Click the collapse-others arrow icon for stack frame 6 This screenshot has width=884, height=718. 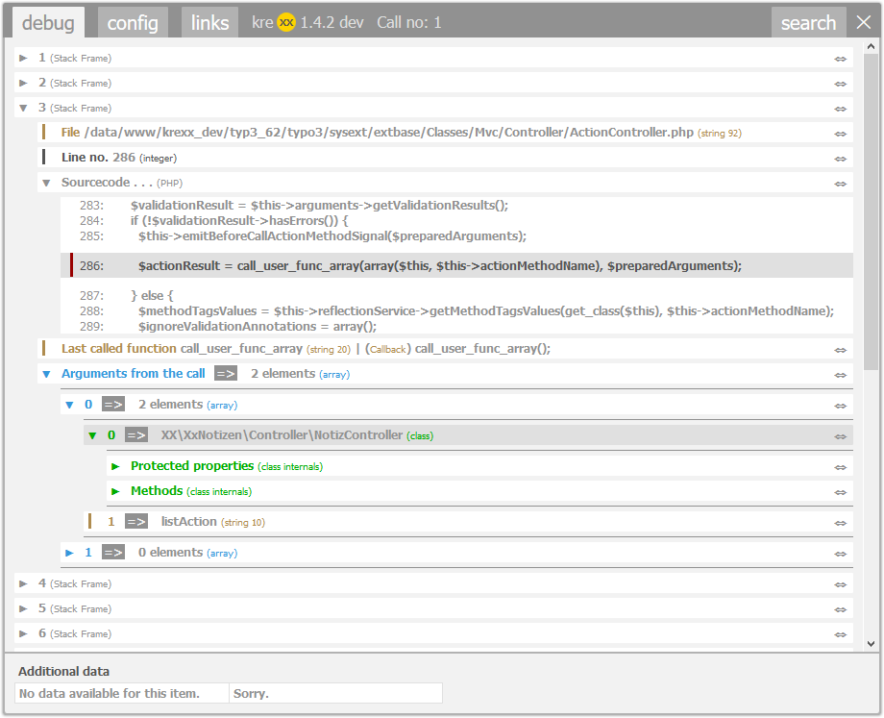point(841,634)
